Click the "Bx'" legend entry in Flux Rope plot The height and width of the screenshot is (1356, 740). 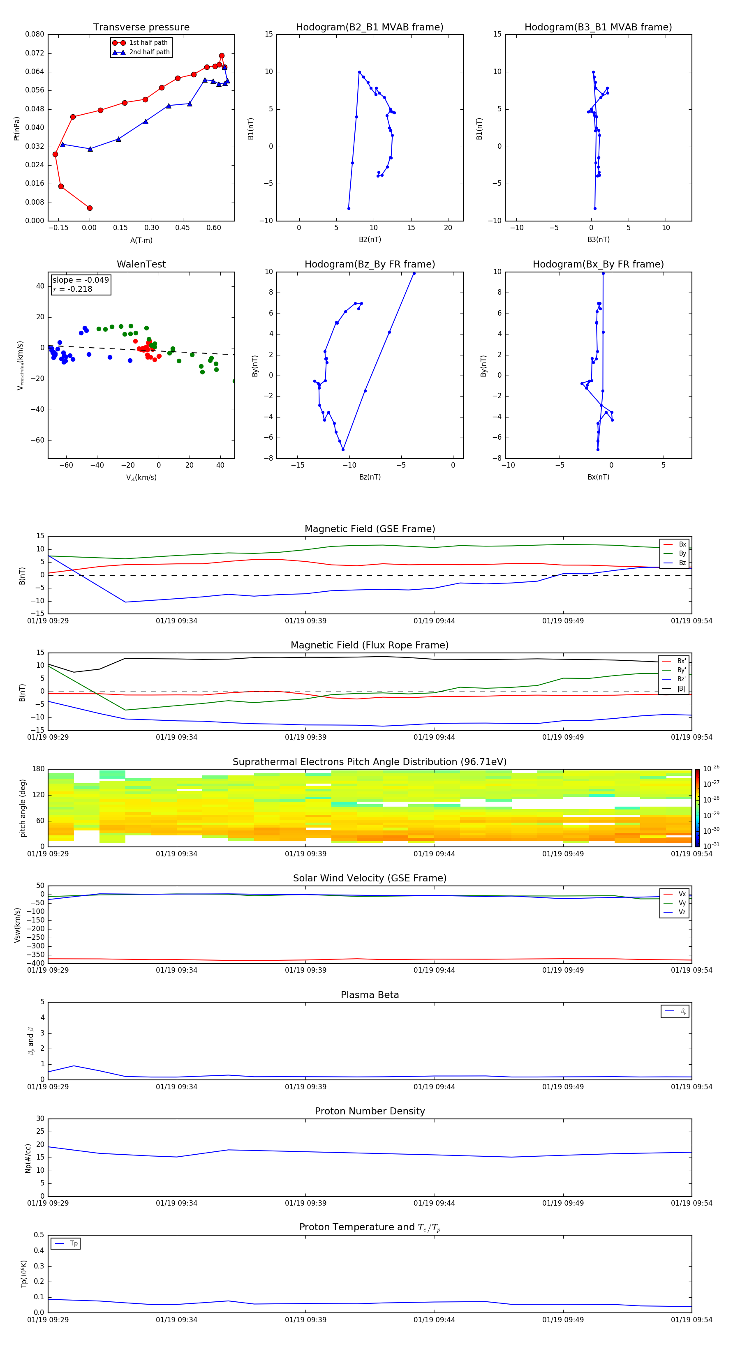[674, 661]
